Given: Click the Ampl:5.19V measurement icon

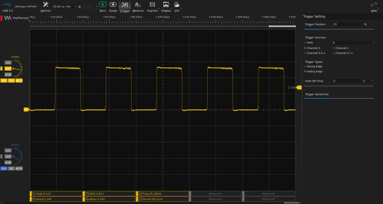Looking at the screenshot, I should tap(34, 199).
